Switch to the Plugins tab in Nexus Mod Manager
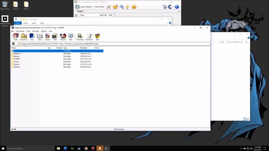Viewport: 269px width, 151px height. pyautogui.click(x=80, y=11)
